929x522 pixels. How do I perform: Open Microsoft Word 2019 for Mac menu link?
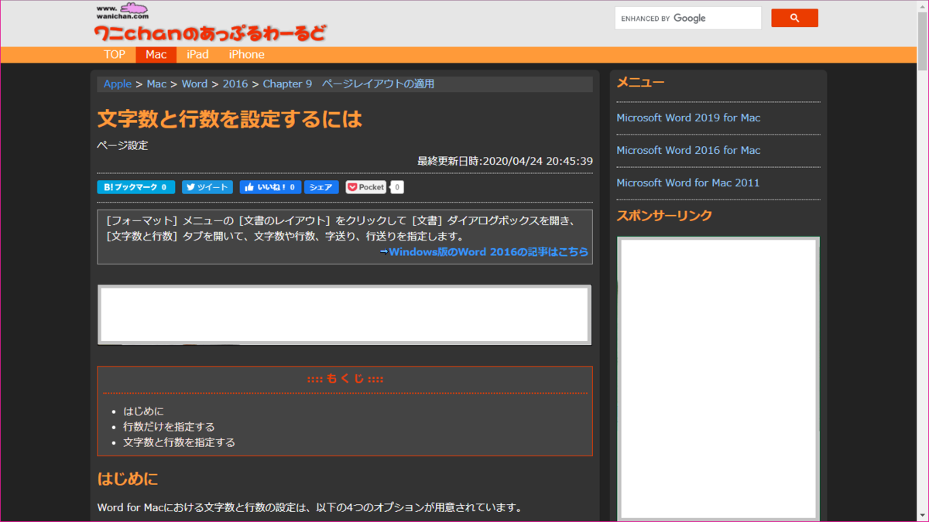688,118
